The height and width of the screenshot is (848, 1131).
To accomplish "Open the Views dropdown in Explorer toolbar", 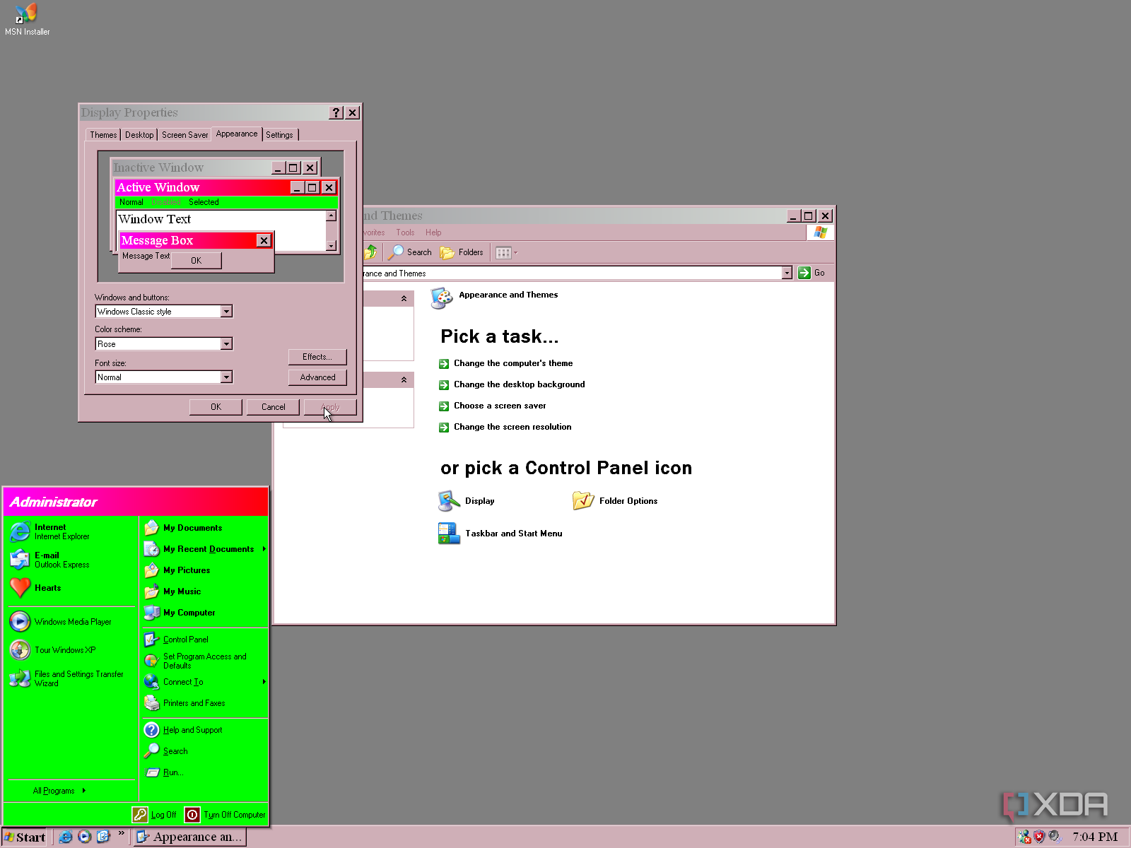I will pyautogui.click(x=507, y=252).
